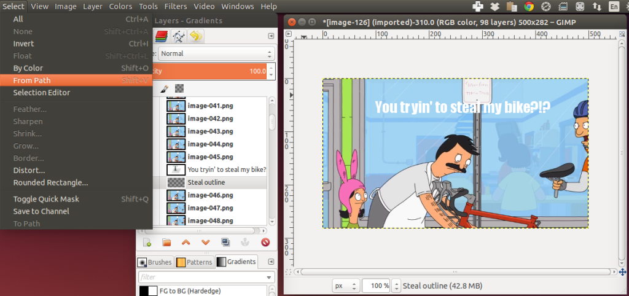
Task: Choose Save to Channel in the Select menu
Action: [x=76, y=211]
